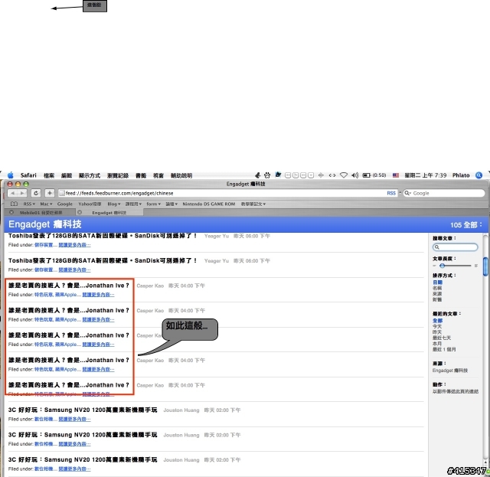
Task: Open the 編輯 menu
Action: tap(67, 175)
